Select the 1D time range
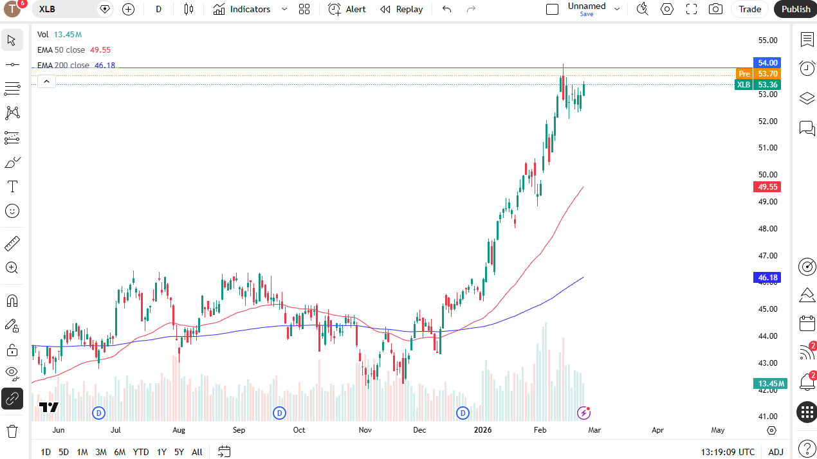This screenshot has height=459, width=817. click(46, 452)
